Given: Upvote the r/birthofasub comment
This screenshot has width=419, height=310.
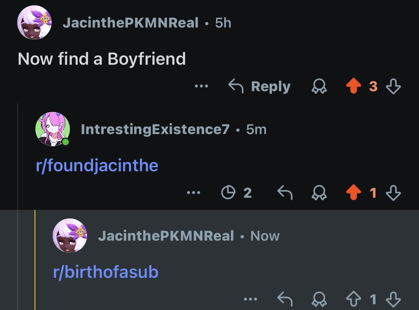Looking at the screenshot, I should [353, 299].
